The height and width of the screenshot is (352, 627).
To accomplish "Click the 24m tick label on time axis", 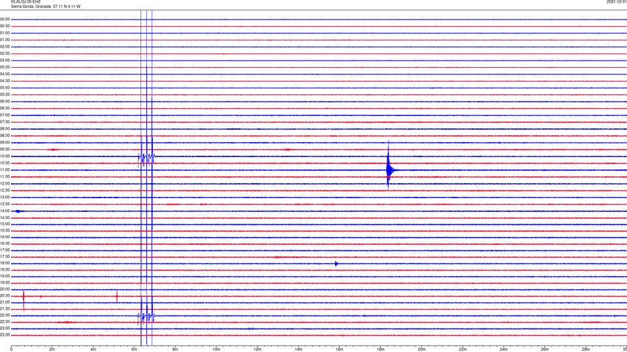I will [504, 349].
